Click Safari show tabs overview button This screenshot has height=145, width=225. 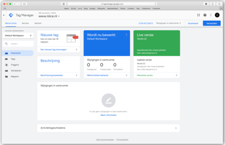pos(219,4)
